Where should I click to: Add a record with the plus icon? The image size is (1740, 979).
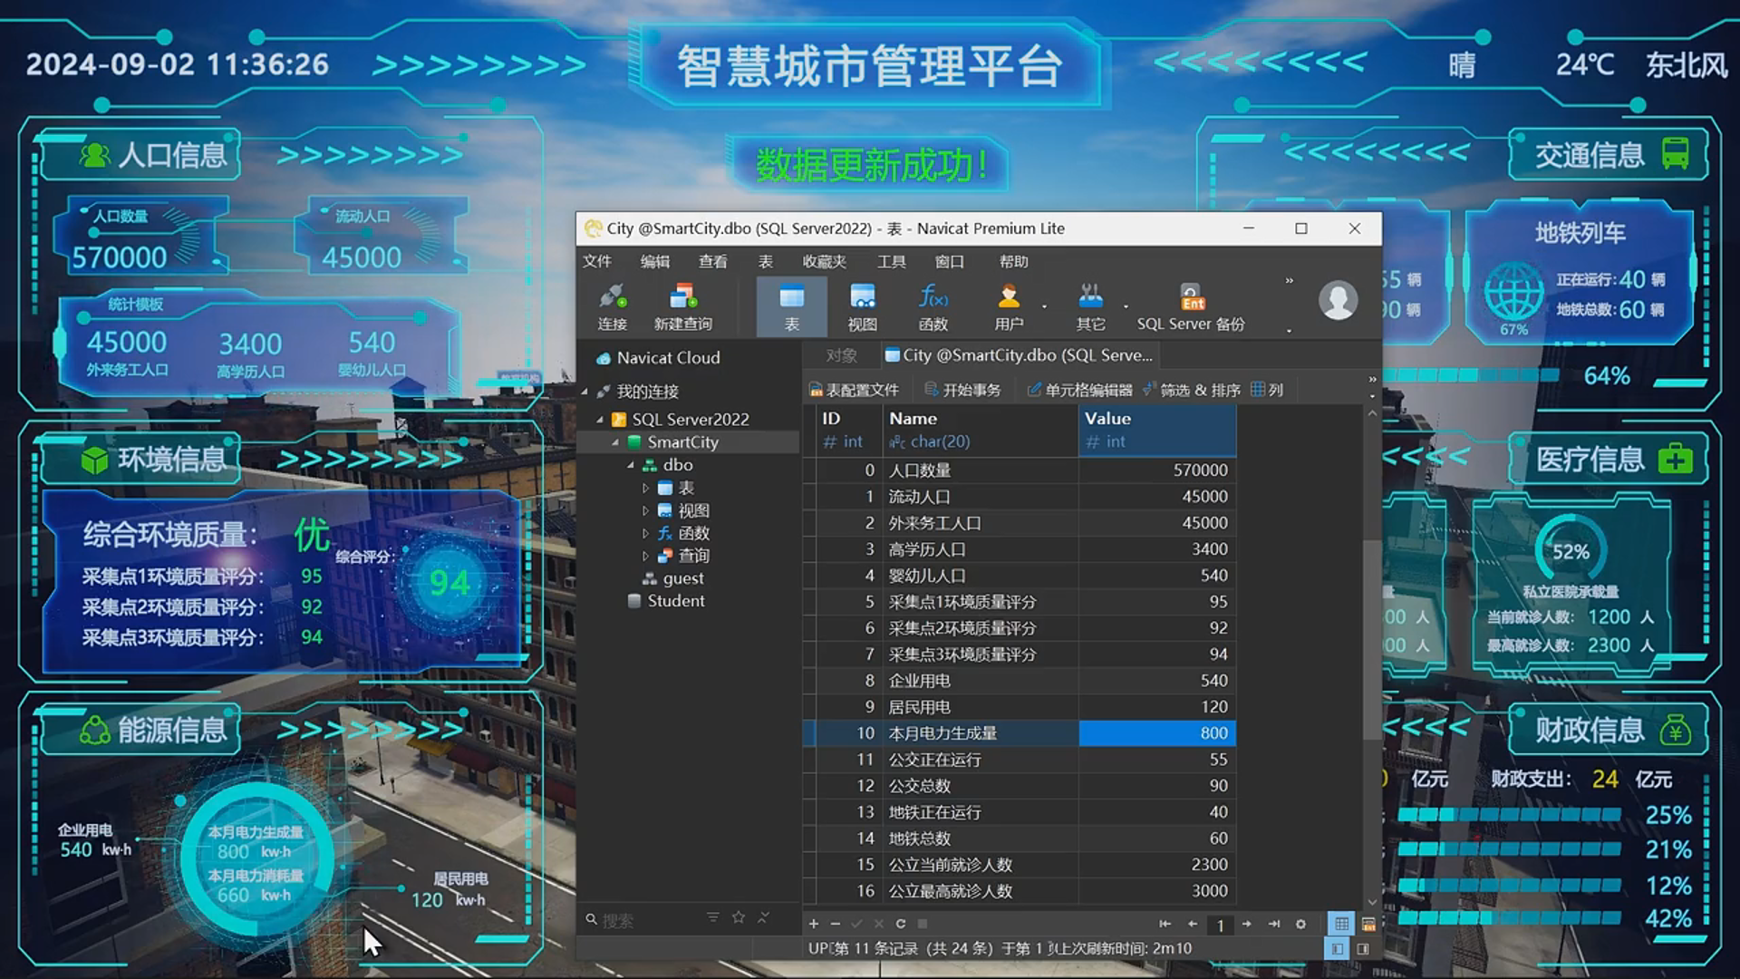pyautogui.click(x=814, y=924)
